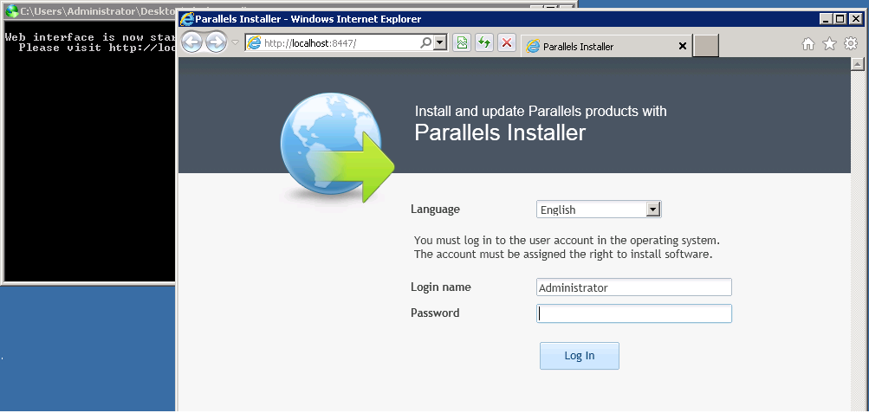Screen dimensions: 869x413
Task: Click the IE icon in title bar
Action: 187,19
